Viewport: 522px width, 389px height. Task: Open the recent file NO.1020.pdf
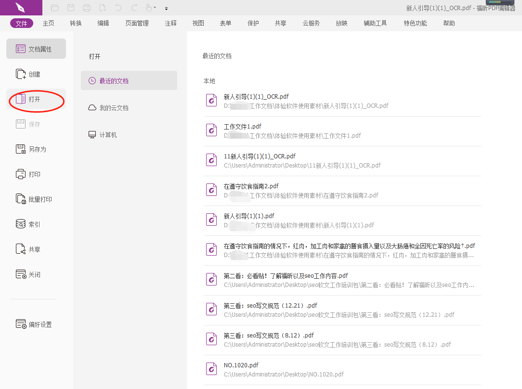coord(241,365)
